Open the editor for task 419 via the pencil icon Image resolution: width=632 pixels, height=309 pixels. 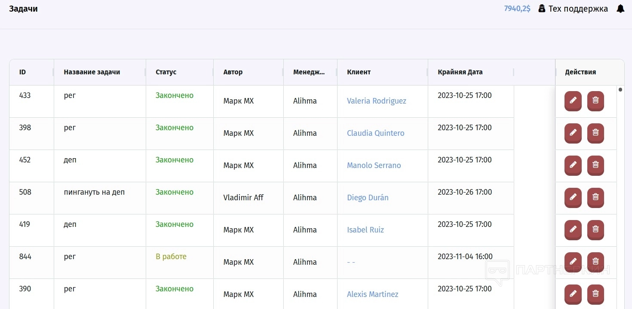(x=573, y=229)
